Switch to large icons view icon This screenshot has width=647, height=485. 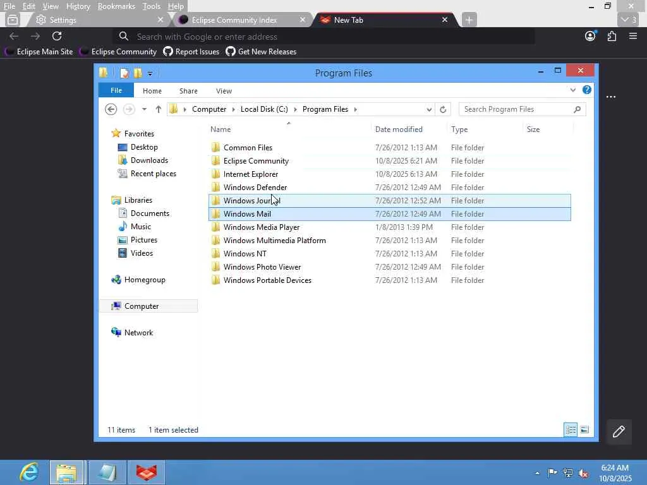[584, 429]
